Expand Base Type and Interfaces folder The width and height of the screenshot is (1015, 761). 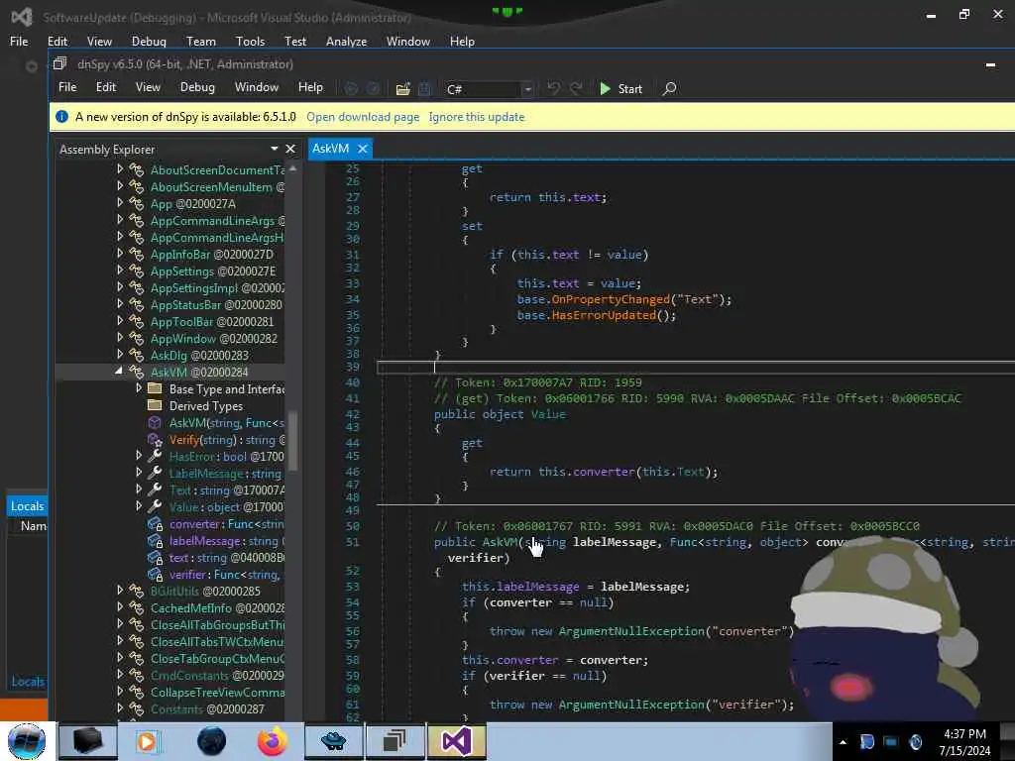tap(139, 388)
